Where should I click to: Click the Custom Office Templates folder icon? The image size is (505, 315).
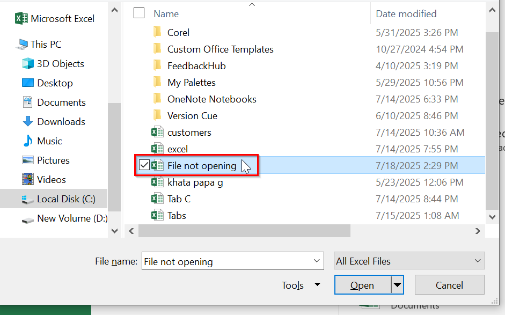[x=157, y=49]
